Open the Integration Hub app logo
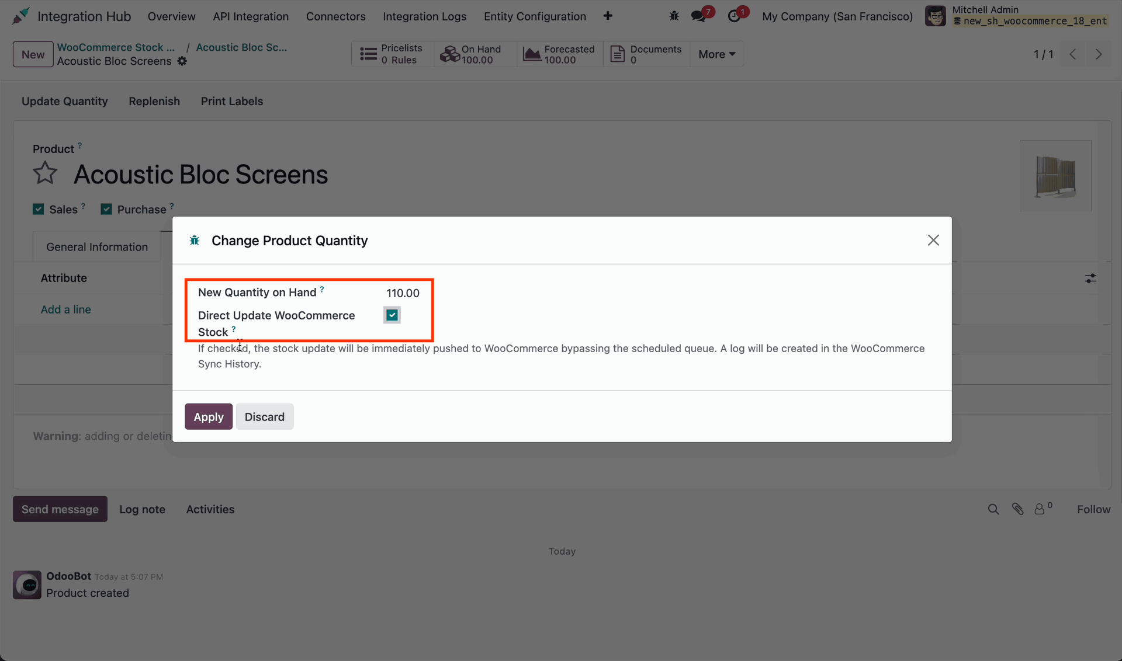1122x661 pixels. click(x=20, y=16)
